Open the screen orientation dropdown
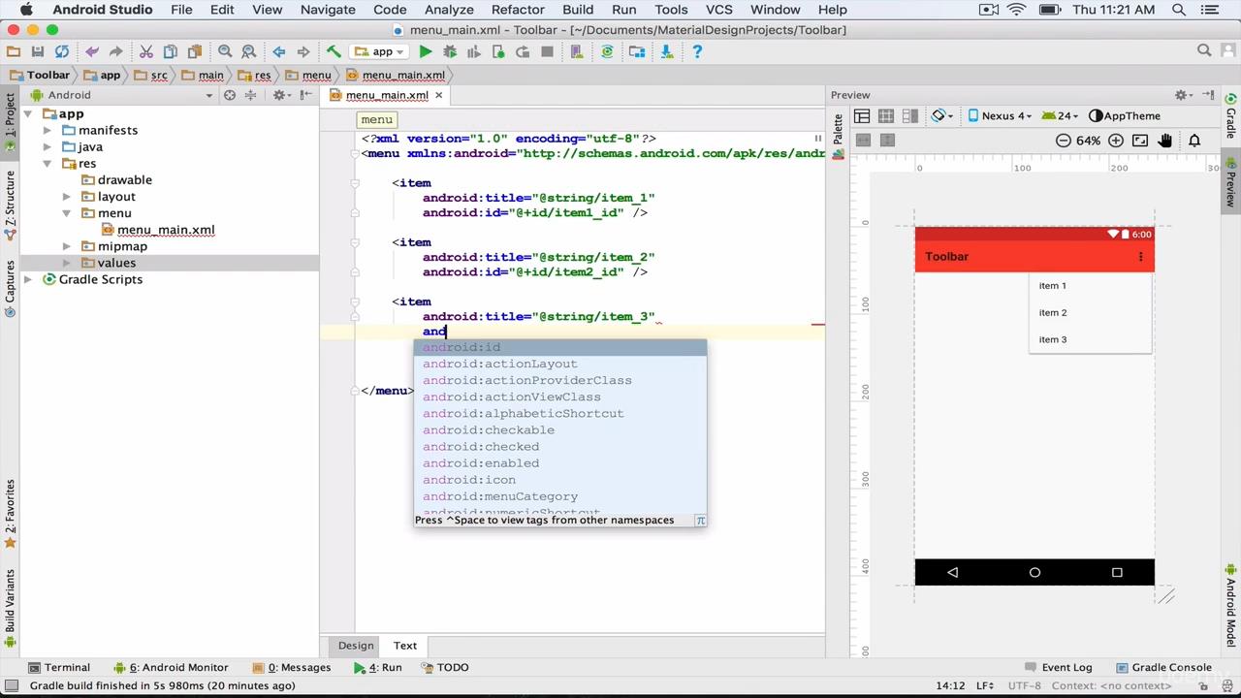1241x698 pixels. pyautogui.click(x=941, y=116)
